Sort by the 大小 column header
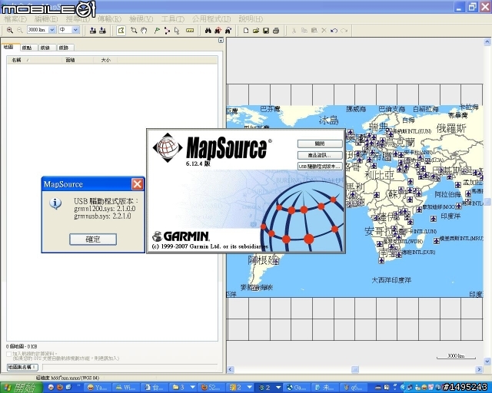The image size is (492, 393). (105, 60)
